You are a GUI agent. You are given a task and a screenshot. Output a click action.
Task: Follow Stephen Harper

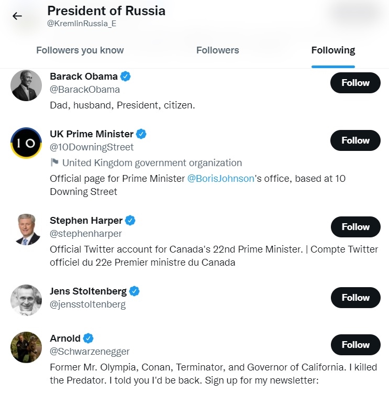(x=355, y=227)
